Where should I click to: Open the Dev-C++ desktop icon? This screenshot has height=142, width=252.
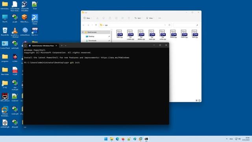(x=35, y=32)
